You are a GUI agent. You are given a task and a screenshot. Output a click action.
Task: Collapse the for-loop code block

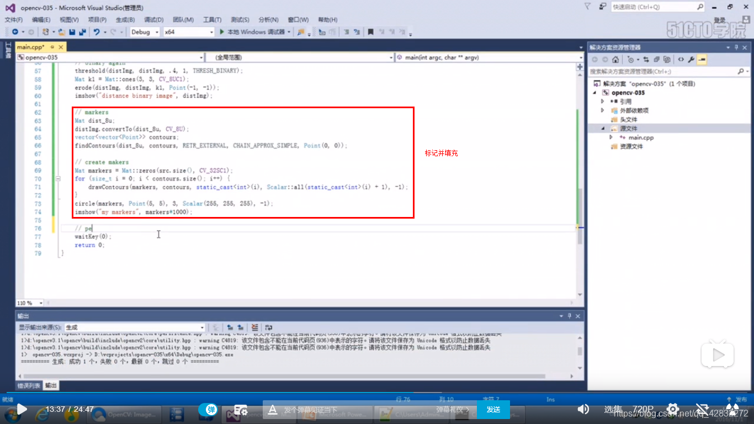coord(58,179)
